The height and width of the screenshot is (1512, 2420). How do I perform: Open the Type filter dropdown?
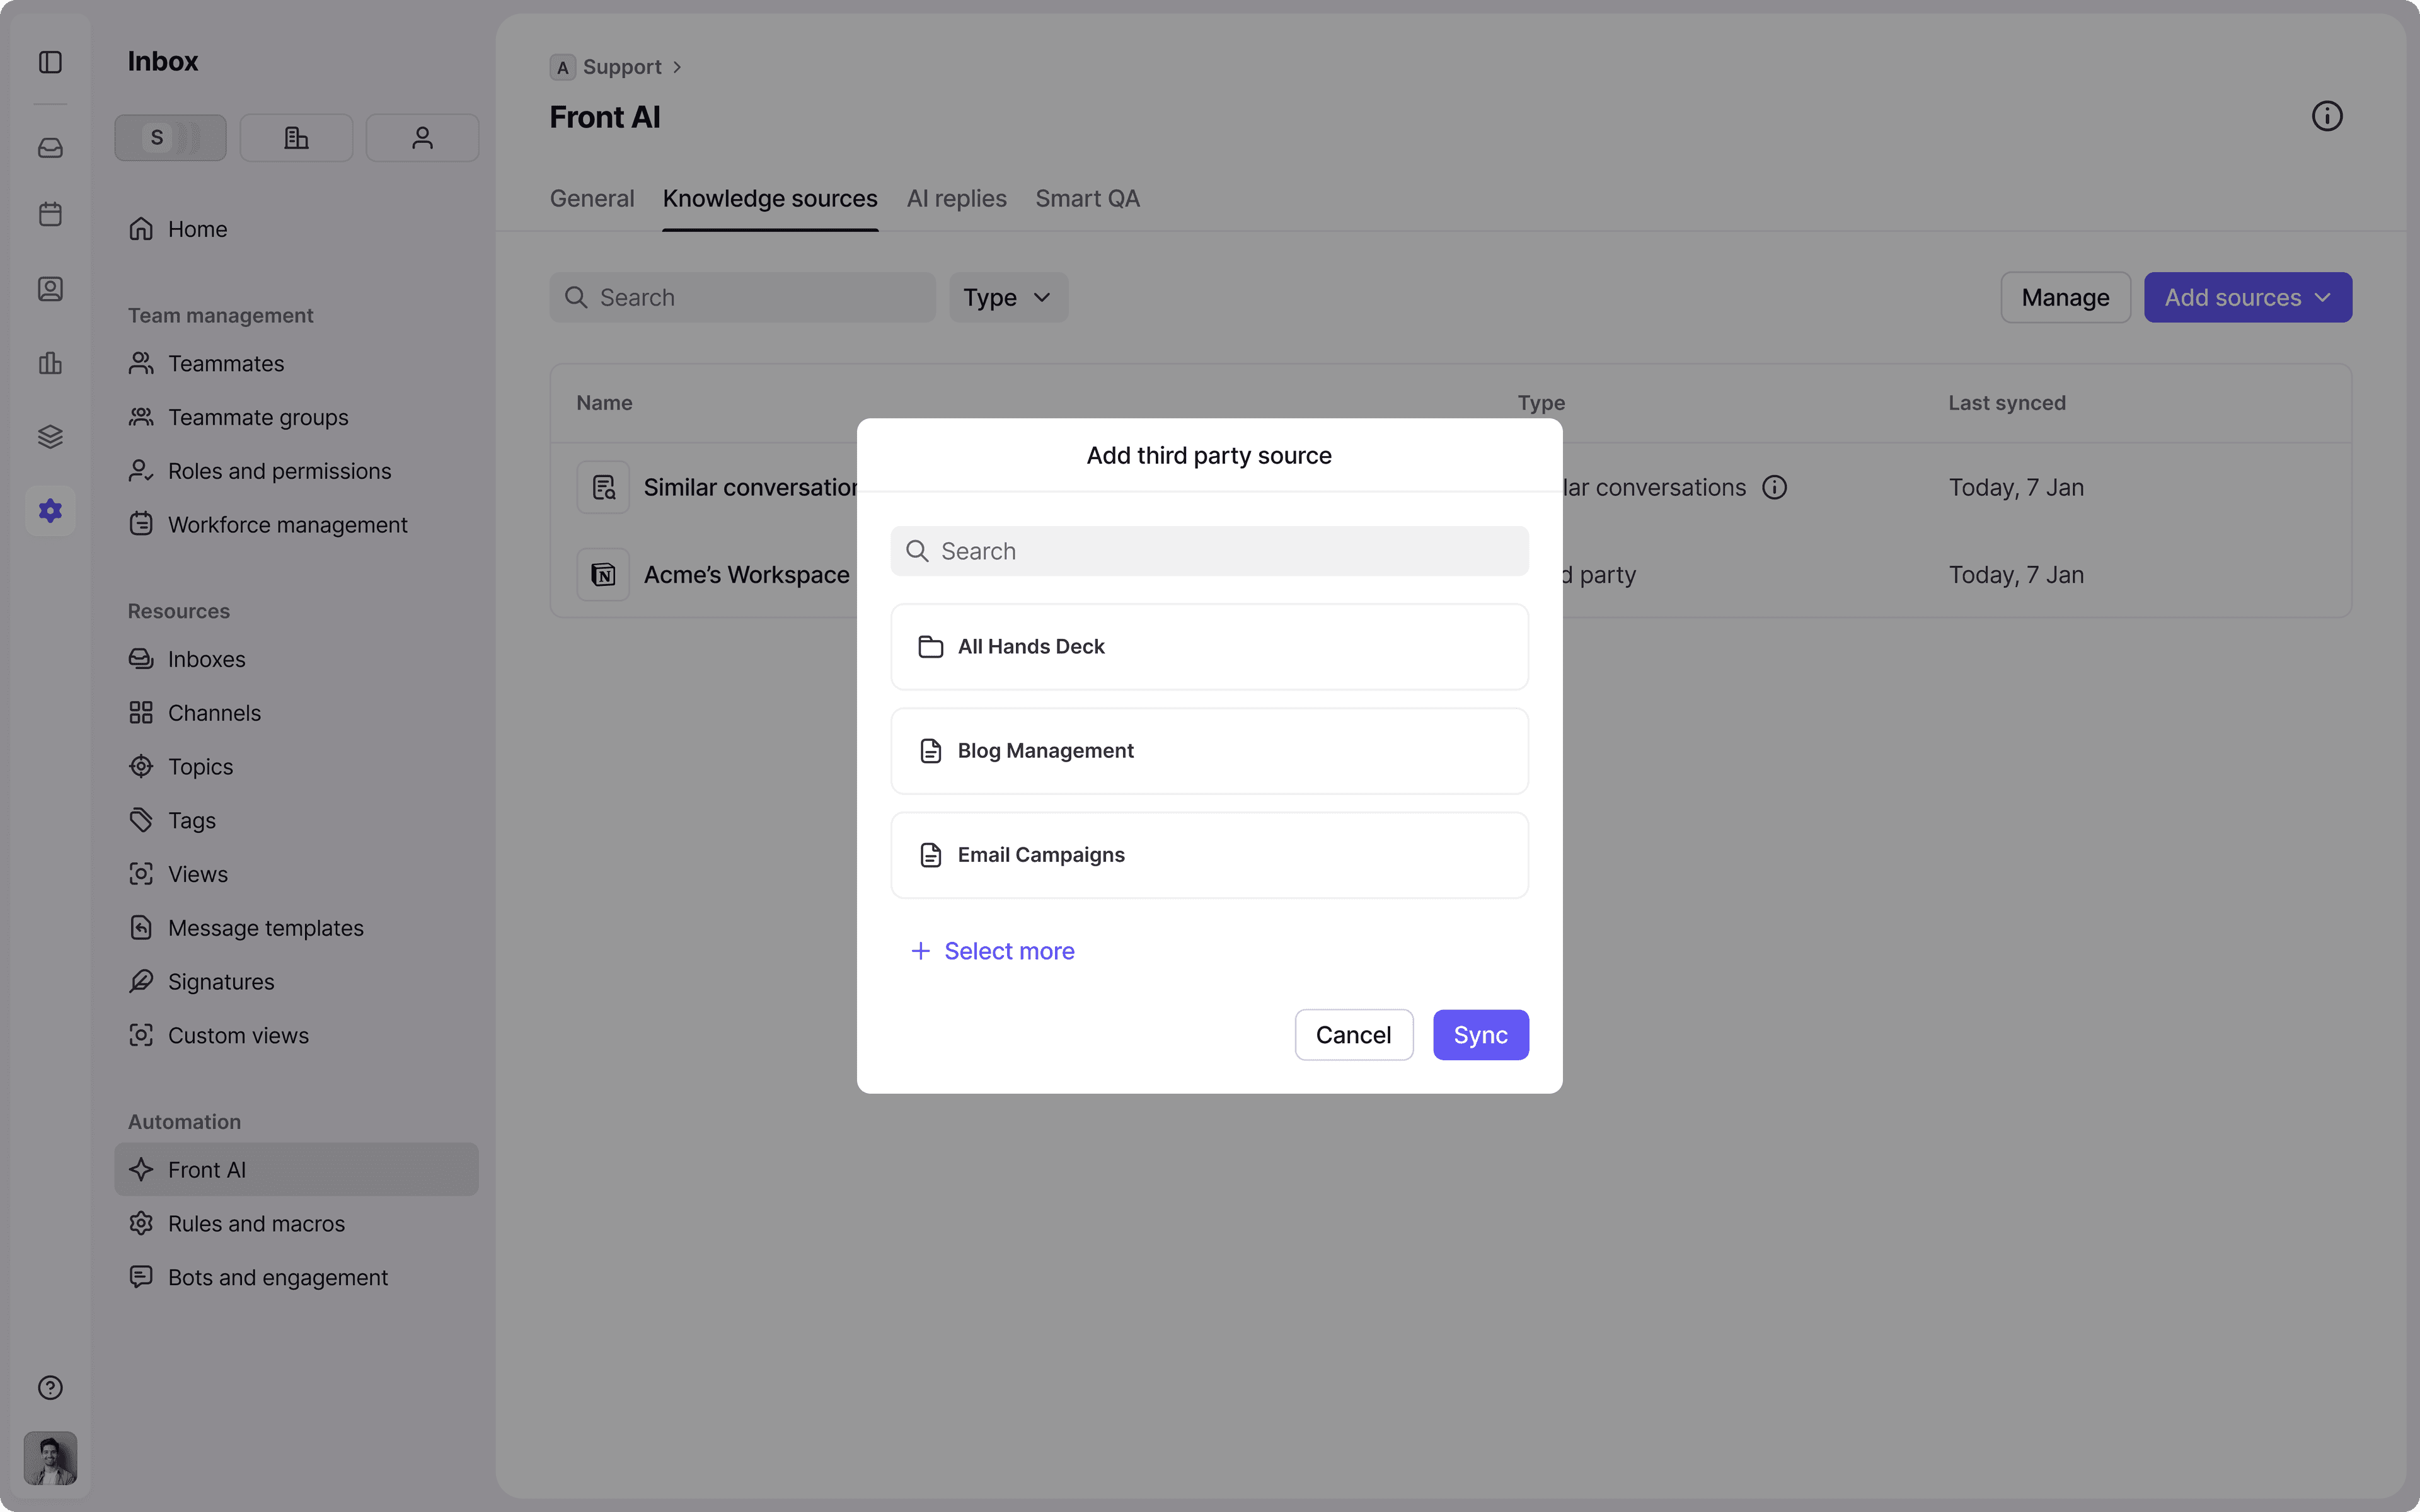tap(1006, 297)
